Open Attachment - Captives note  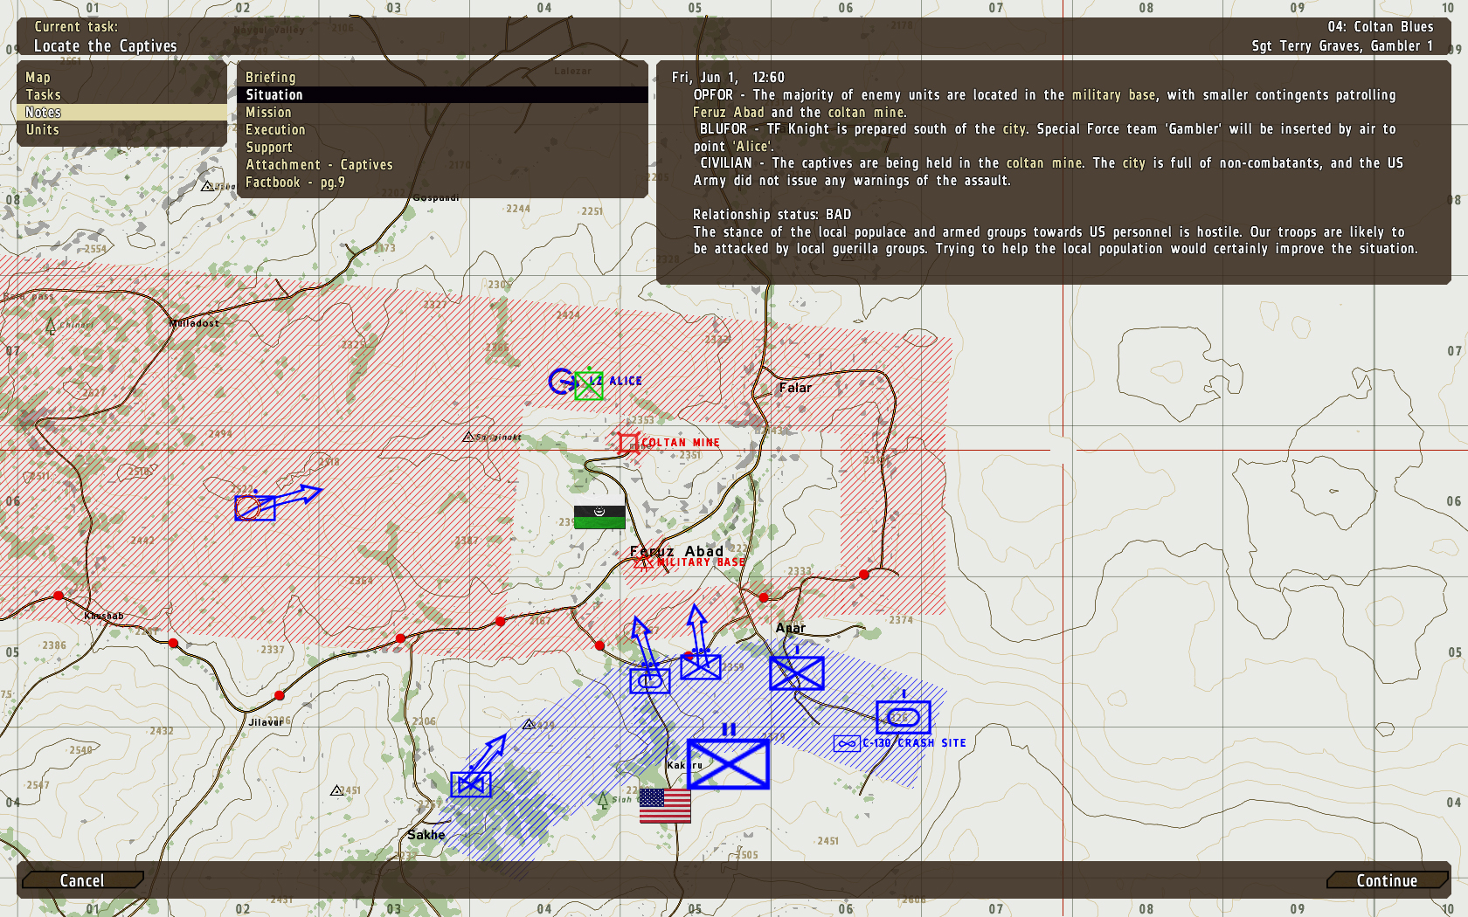click(x=442, y=165)
